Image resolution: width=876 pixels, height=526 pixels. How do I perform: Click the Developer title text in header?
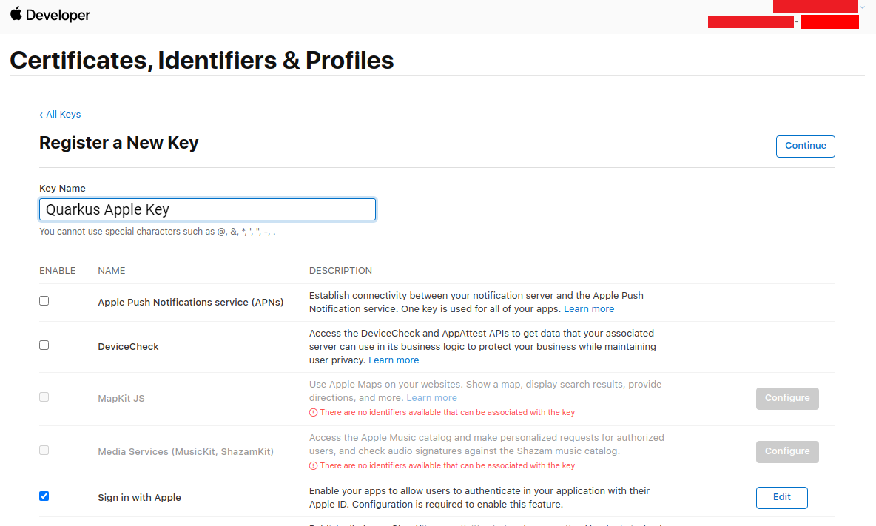(x=58, y=15)
